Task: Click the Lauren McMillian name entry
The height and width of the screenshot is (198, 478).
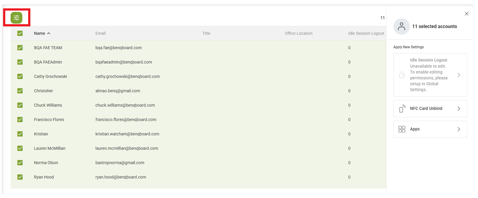Action: point(49,148)
